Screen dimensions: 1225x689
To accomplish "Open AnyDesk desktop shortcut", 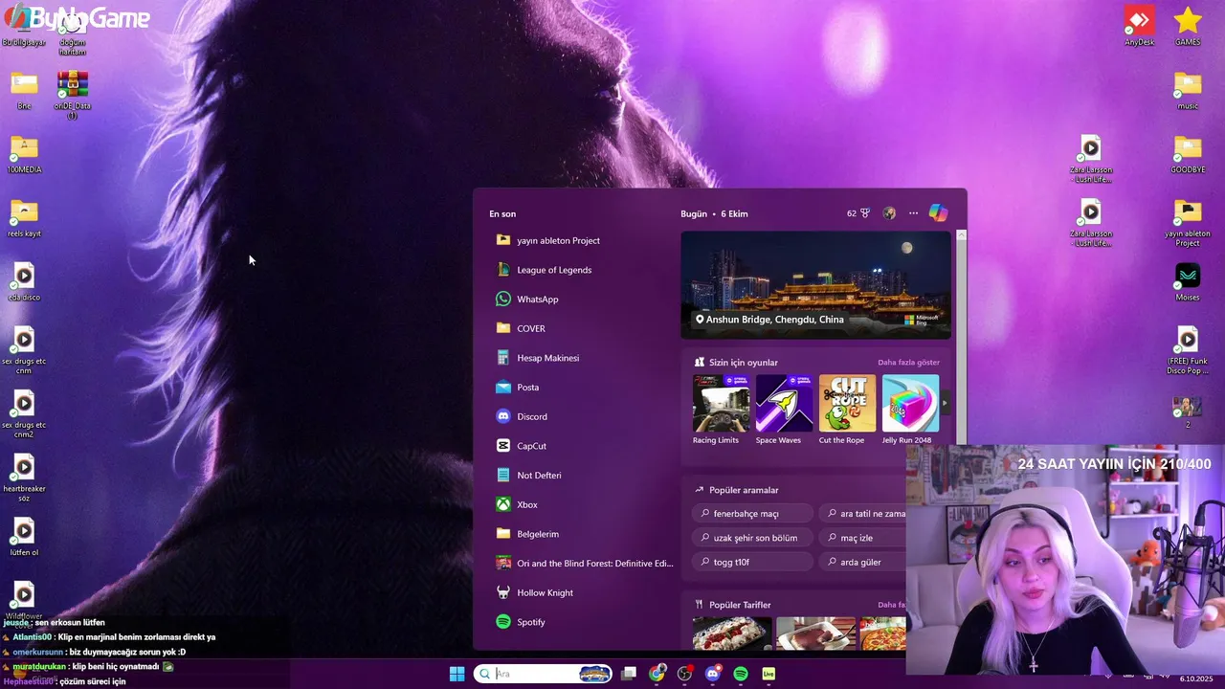I will [x=1139, y=26].
